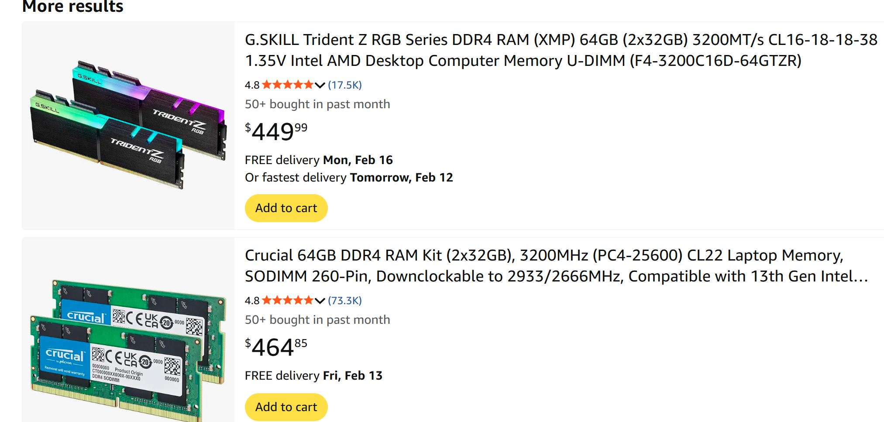Expand the Crucial star rating dropdown chevron
Image resolution: width=884 pixels, height=422 pixels.
(319, 301)
